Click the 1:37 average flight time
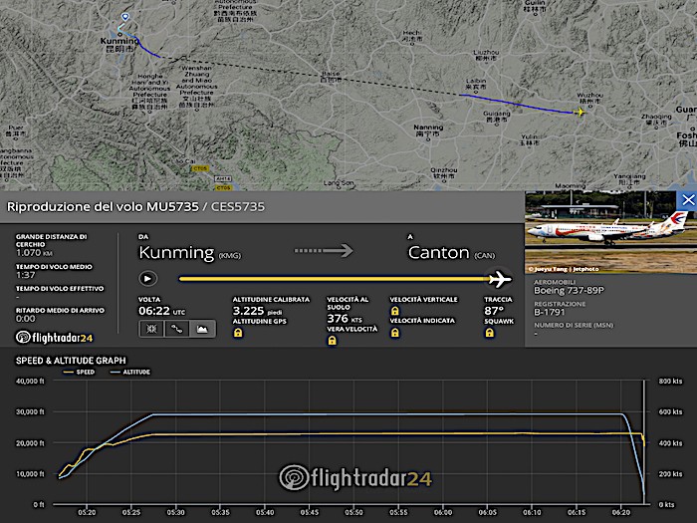Screen dimensions: 697x523 (x=25, y=275)
